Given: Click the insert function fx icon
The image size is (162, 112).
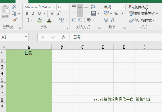Looking at the screenshot, I should click(63, 37).
